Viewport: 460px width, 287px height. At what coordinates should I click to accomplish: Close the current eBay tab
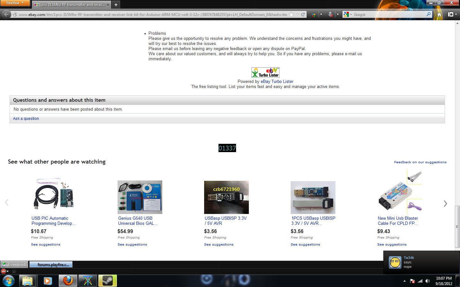point(108,5)
